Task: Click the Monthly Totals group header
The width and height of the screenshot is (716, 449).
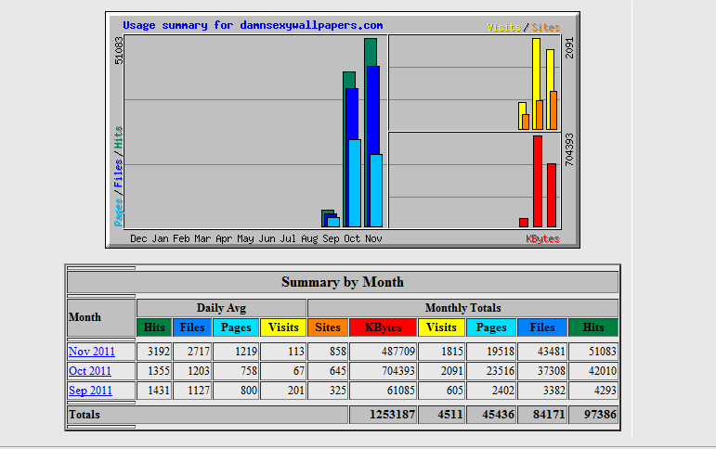Action: [462, 308]
